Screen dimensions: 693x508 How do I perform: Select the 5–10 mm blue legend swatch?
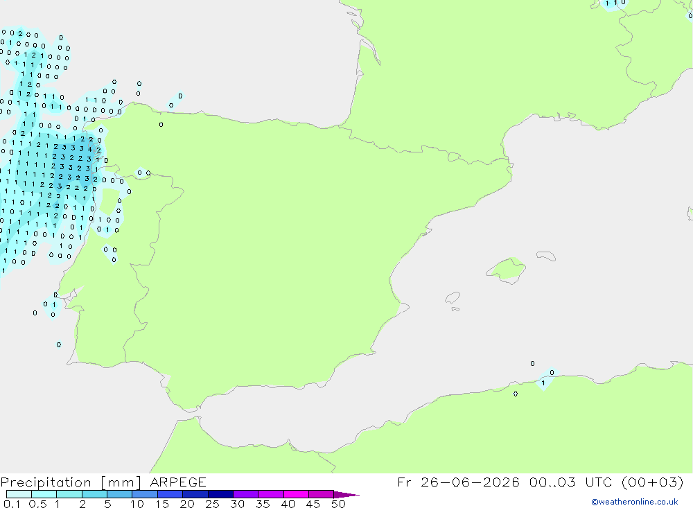[120, 494]
